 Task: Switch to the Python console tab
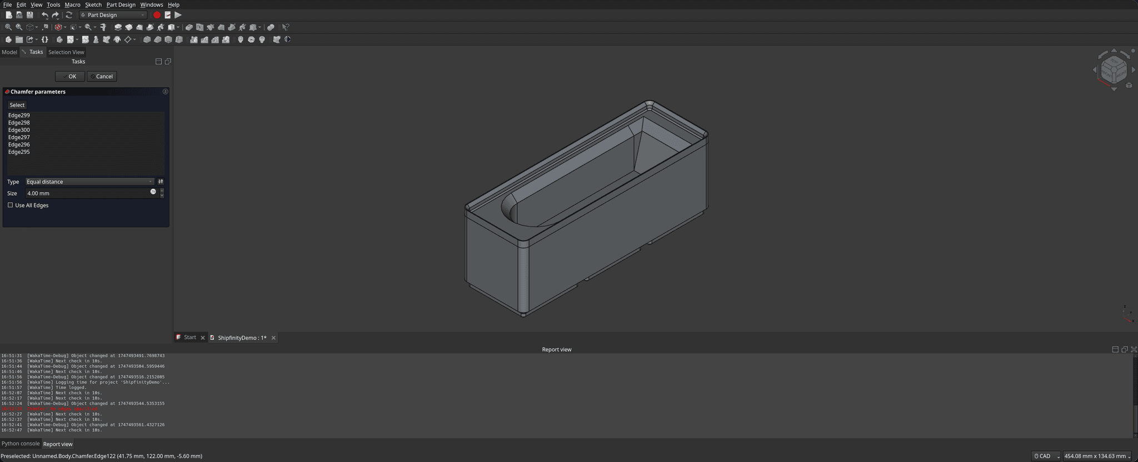click(x=21, y=444)
